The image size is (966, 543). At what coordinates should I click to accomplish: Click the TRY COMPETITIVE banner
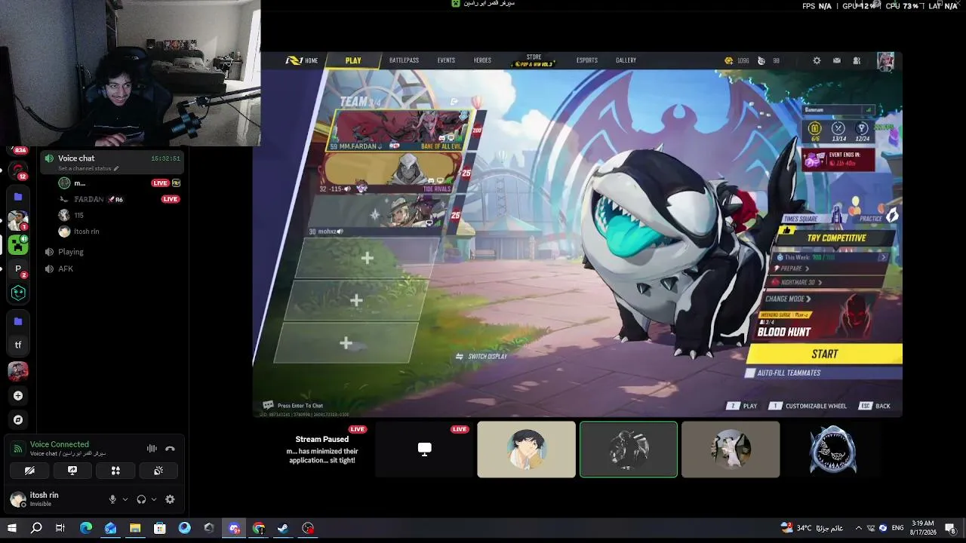[837, 238]
